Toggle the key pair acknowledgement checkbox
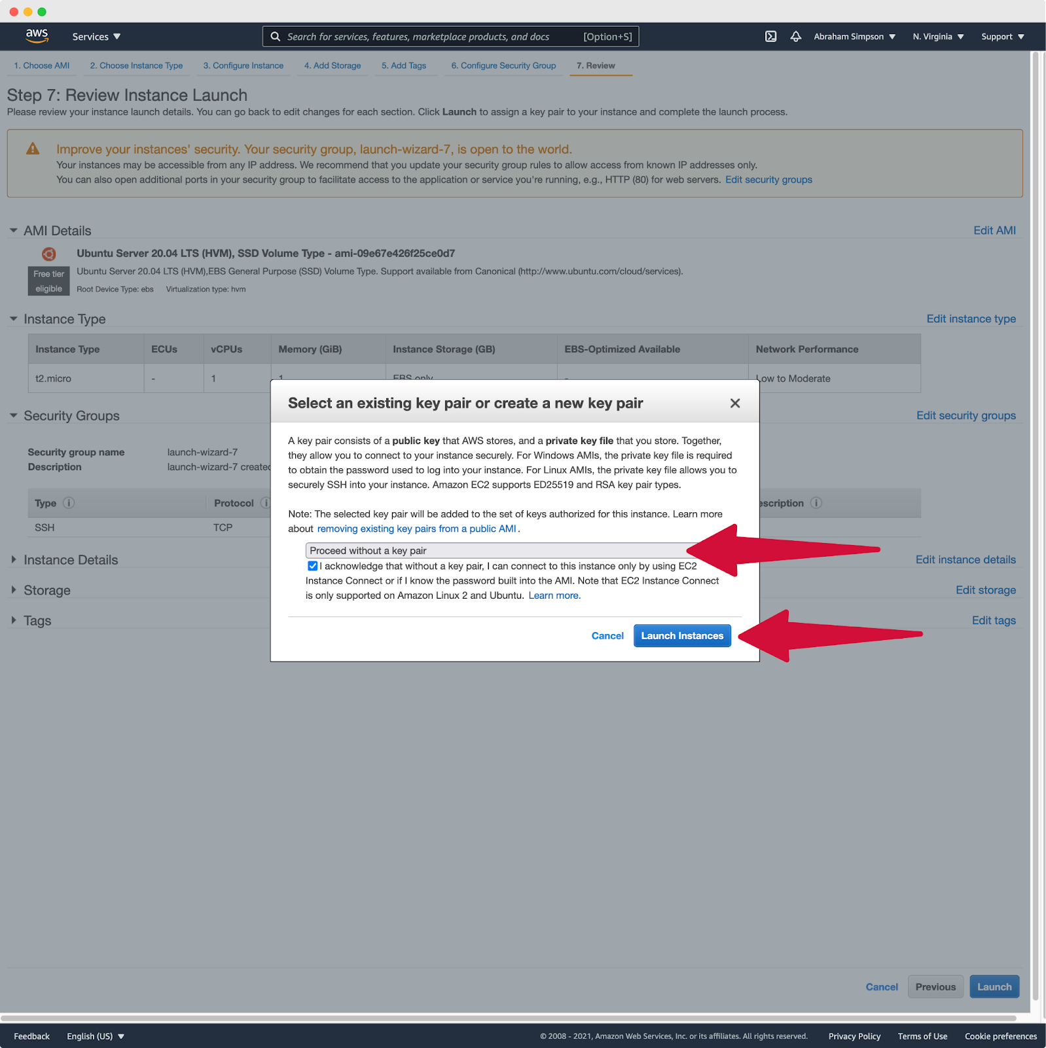 (313, 566)
